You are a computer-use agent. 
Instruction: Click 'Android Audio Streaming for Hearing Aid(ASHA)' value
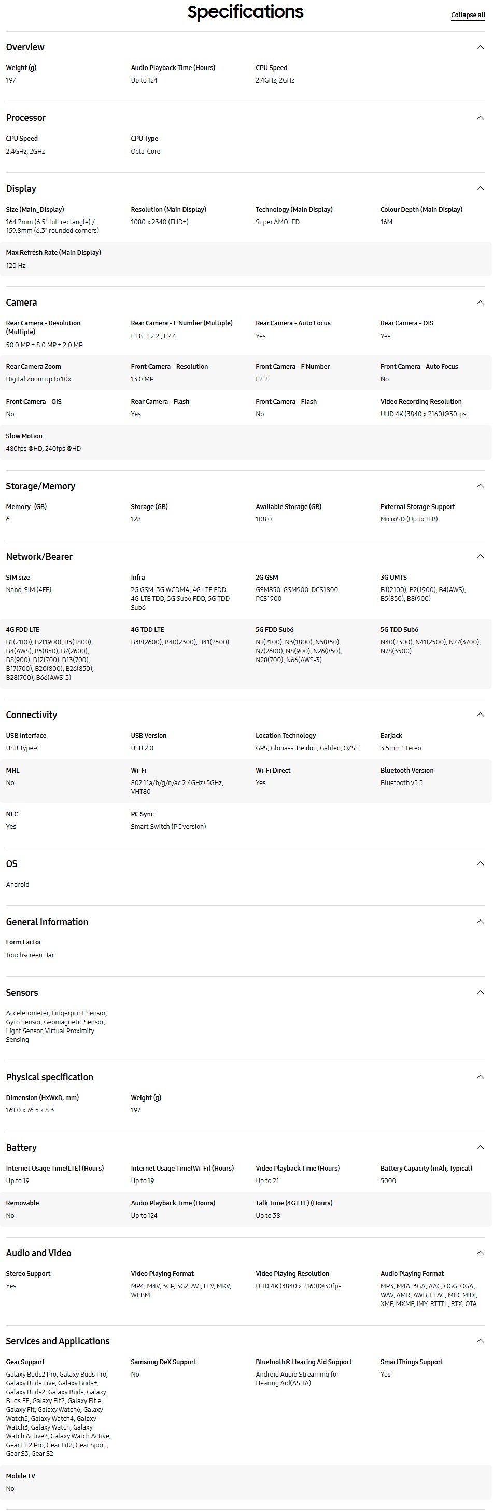(297, 1379)
